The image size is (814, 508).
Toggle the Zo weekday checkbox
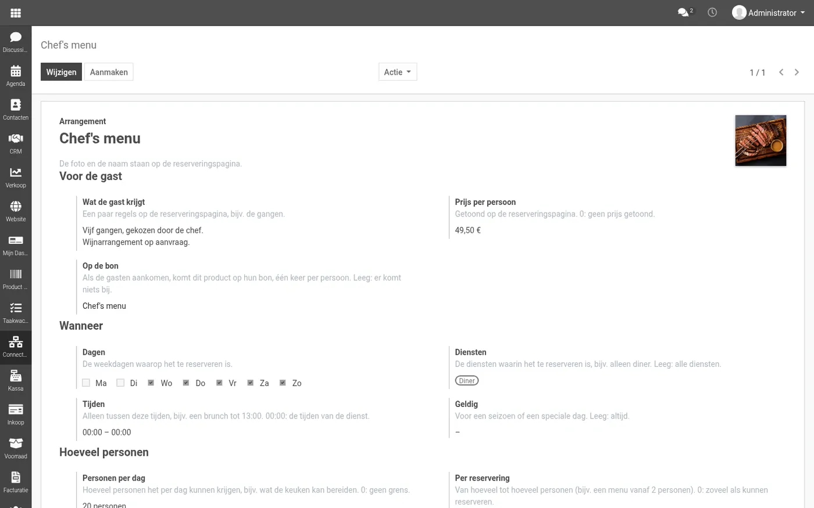click(283, 383)
